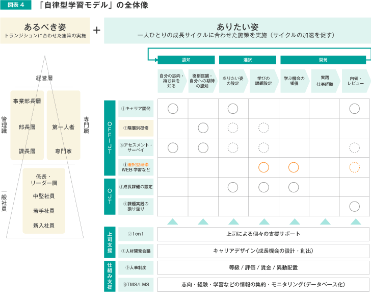The width and height of the screenshot is (371, 299).
Task: Click the キャリアデザイン(成長機会の設計・創出) bar
Action: pos(263,251)
